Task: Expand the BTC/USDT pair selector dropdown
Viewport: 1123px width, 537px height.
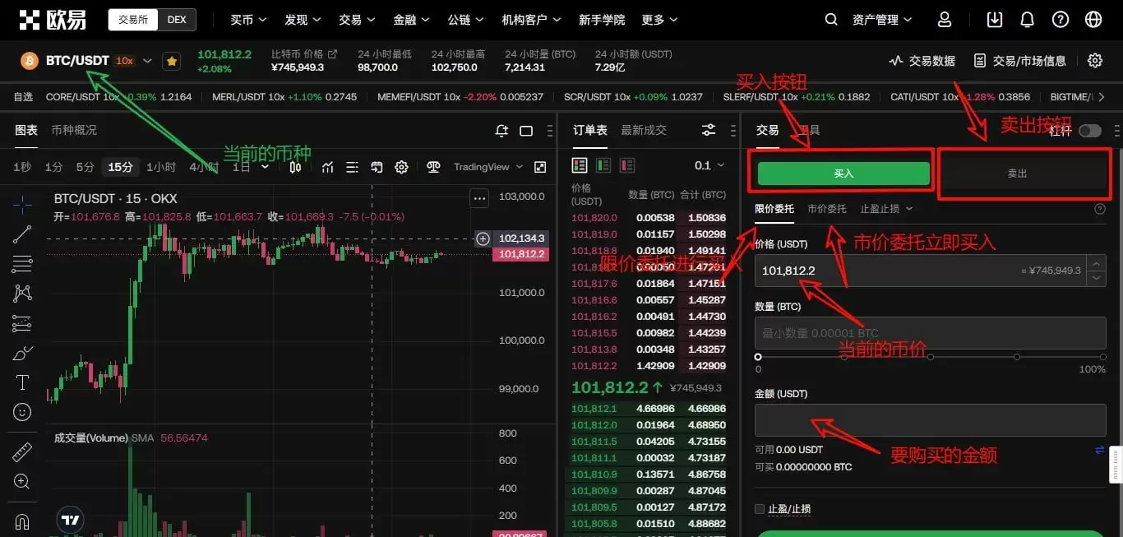Action: pyautogui.click(x=146, y=60)
